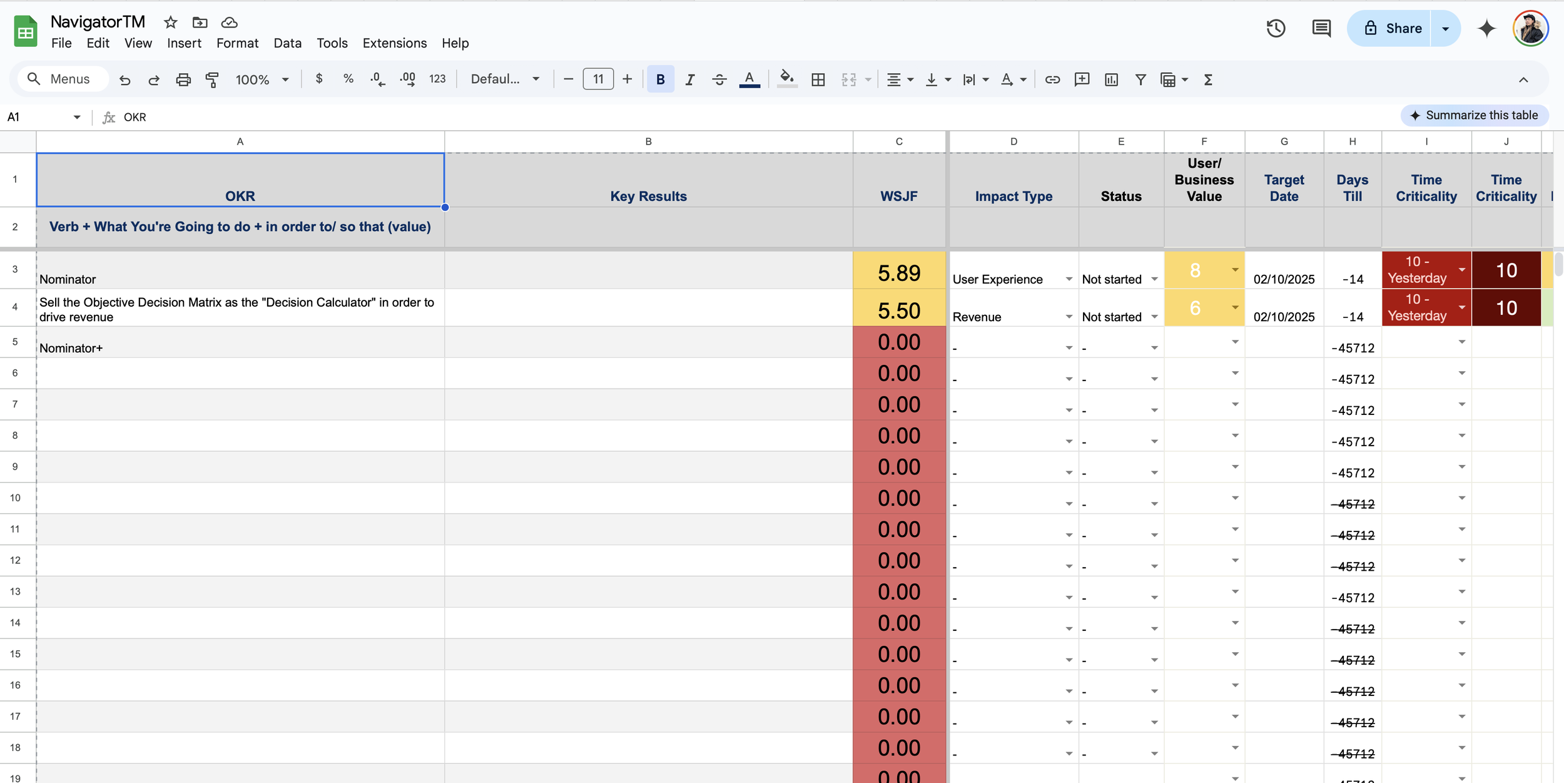
Task: Open version history clock icon
Action: pyautogui.click(x=1276, y=28)
